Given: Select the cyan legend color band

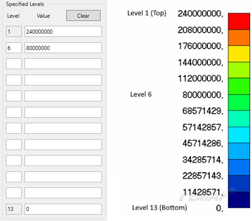Looking at the screenshot, I should pyautogui.click(x=239, y=135).
